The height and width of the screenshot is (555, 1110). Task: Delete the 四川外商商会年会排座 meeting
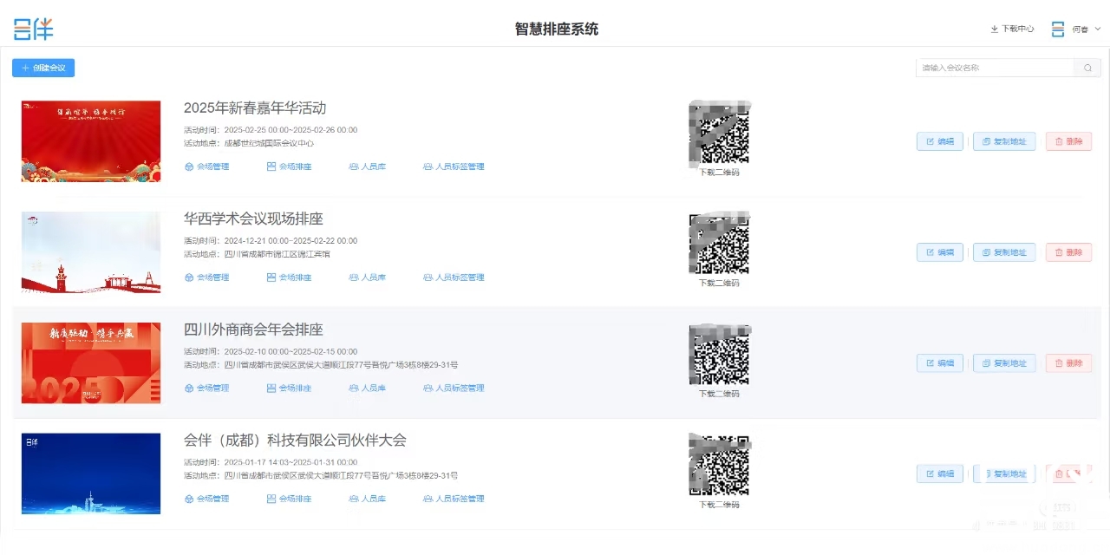tap(1068, 363)
